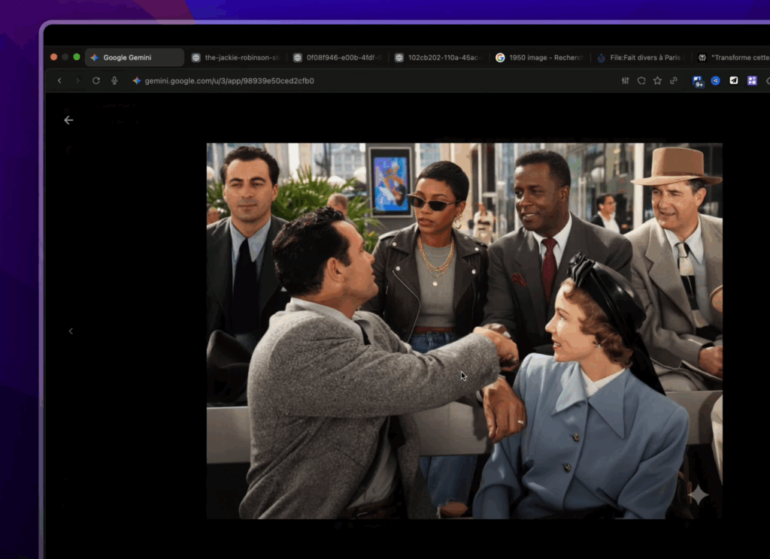This screenshot has height=559, width=770.
Task: Open the File:Fait divers à Paris tab
Action: click(x=641, y=57)
